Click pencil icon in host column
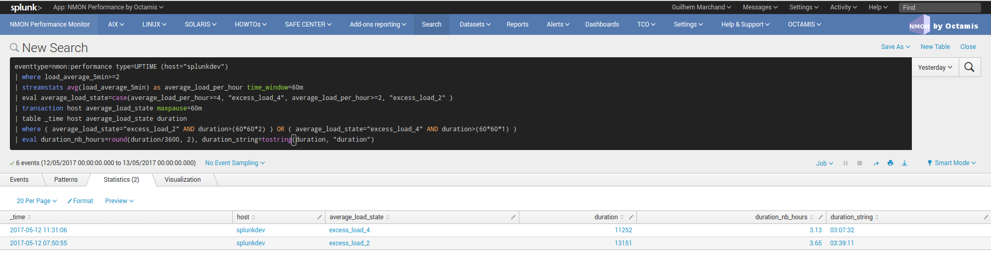This screenshot has width=991, height=275. pyautogui.click(x=319, y=217)
